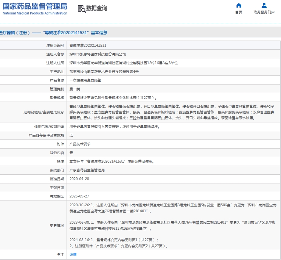Click the 结构及组成/主要组成成分 label

[44, 112]
